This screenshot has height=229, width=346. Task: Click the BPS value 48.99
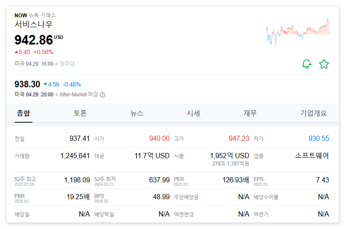[x=161, y=197]
